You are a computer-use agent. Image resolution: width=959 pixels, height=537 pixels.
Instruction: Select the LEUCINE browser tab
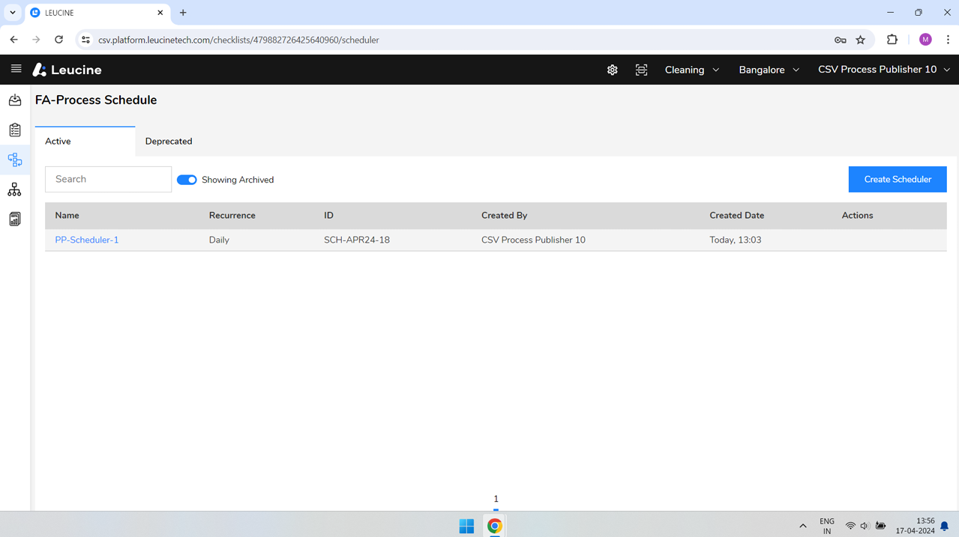(x=97, y=13)
